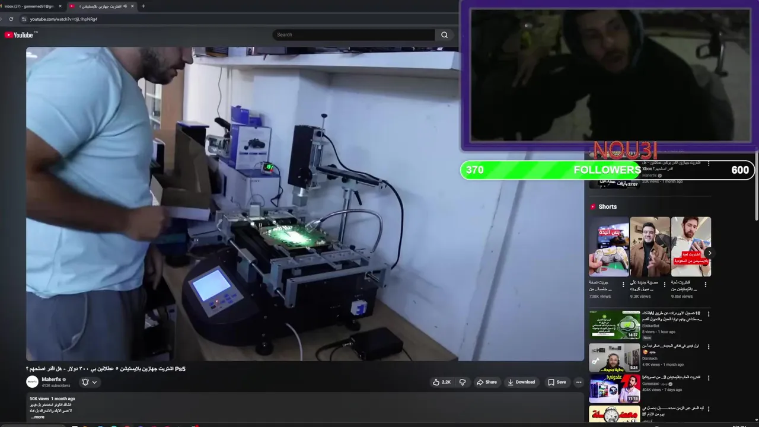The image size is (759, 427).
Task: Open options menu for Diznitech video
Action: click(x=708, y=346)
